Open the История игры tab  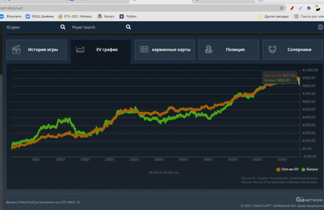36,49
